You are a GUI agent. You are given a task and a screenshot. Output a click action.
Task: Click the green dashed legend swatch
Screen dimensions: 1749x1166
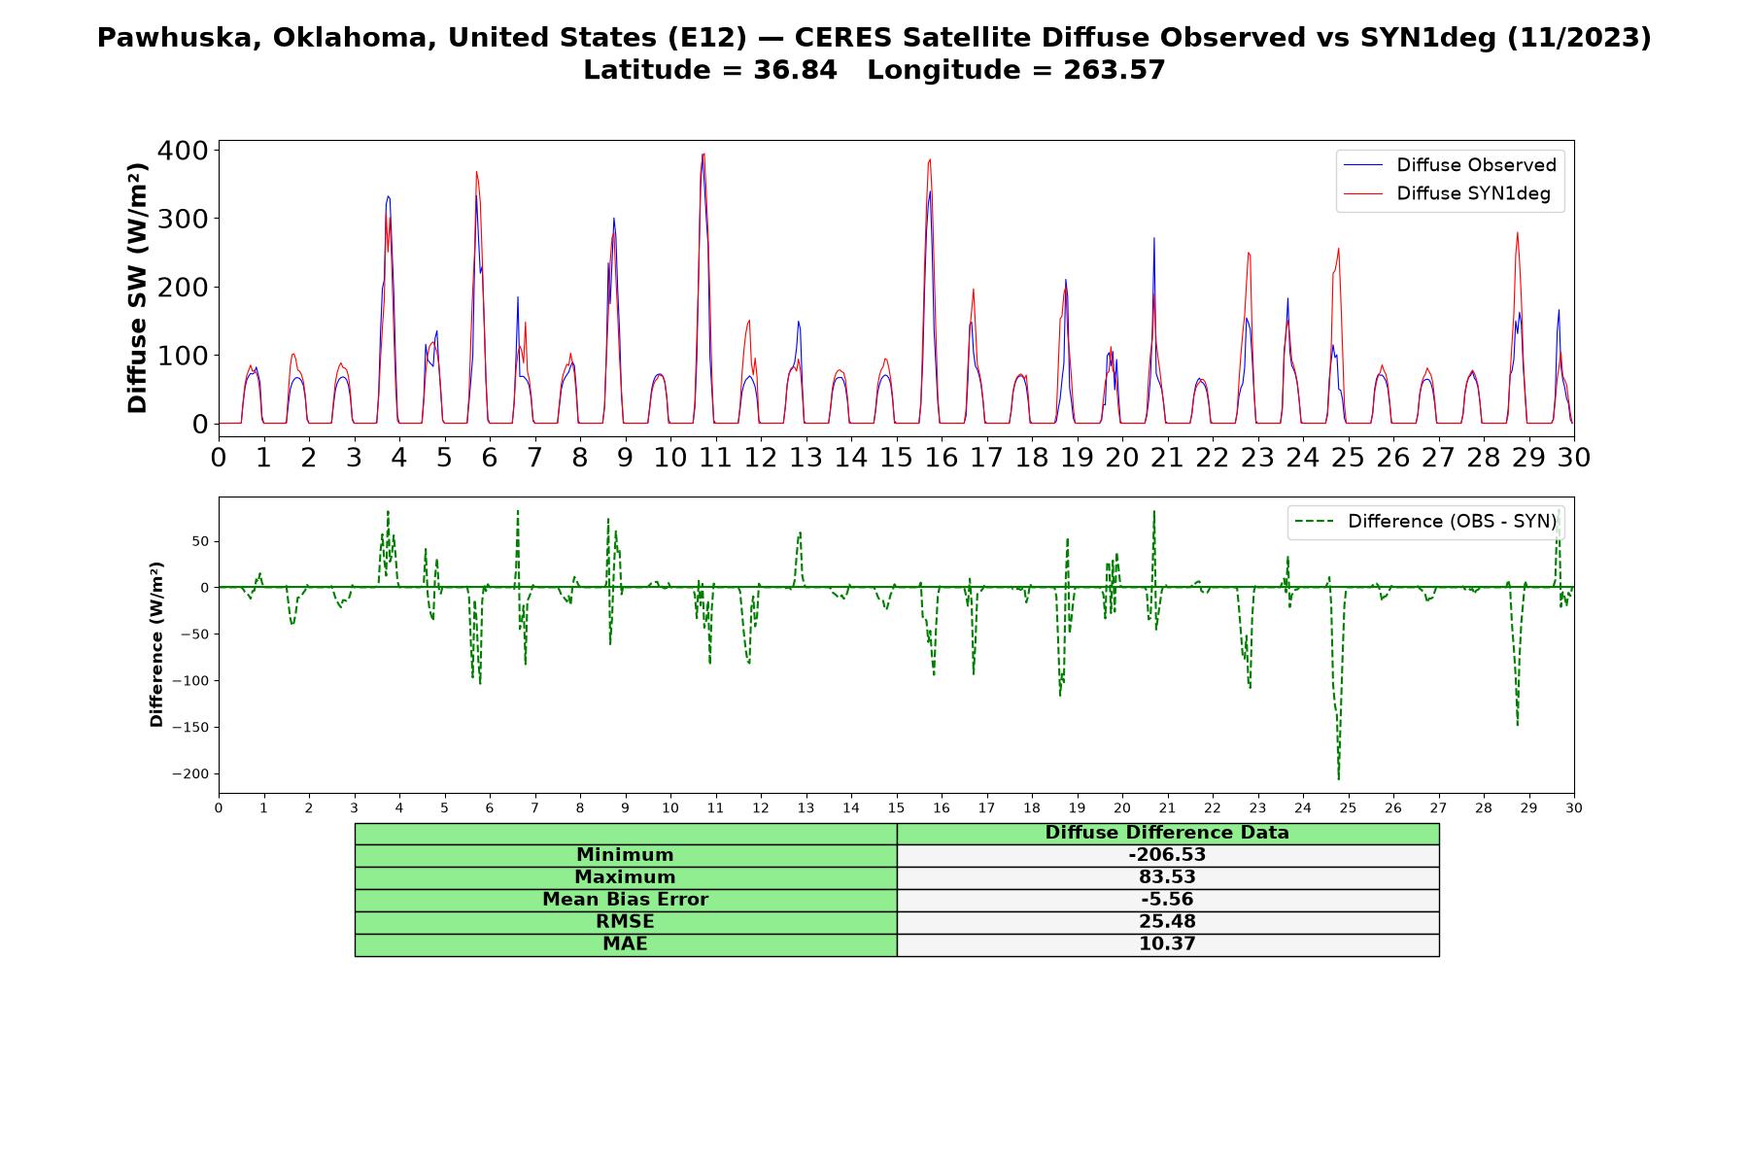1315,522
